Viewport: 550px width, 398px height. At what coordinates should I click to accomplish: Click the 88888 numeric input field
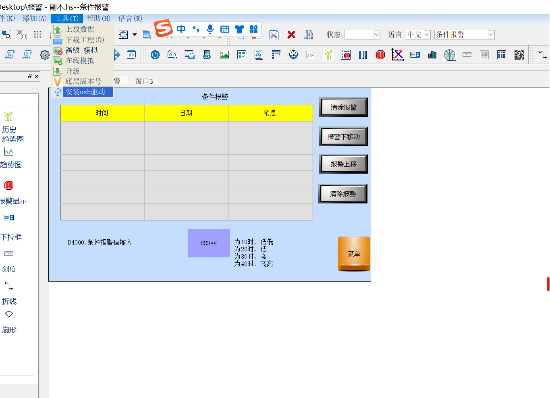(x=209, y=243)
